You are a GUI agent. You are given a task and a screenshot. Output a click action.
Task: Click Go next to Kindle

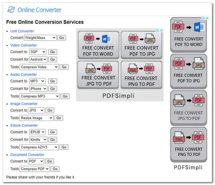(x=52, y=140)
